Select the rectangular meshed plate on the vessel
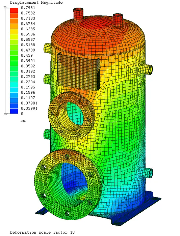The width and height of the screenshot is (180, 236). tap(78, 71)
